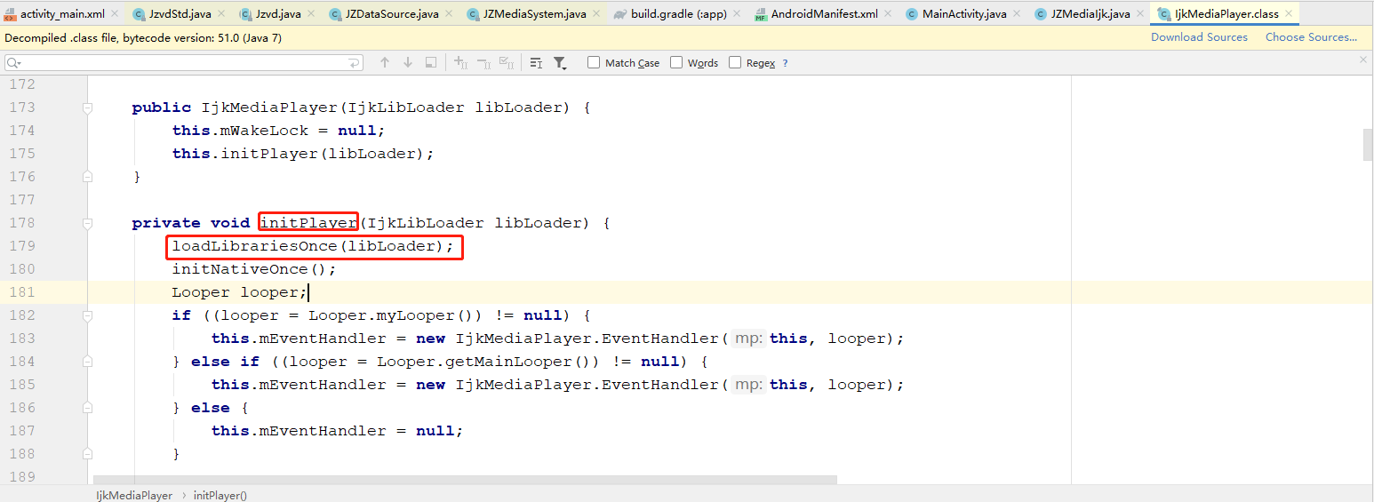The image size is (1374, 502).
Task: Click the horizontal editor scrollbar
Action: (465, 480)
